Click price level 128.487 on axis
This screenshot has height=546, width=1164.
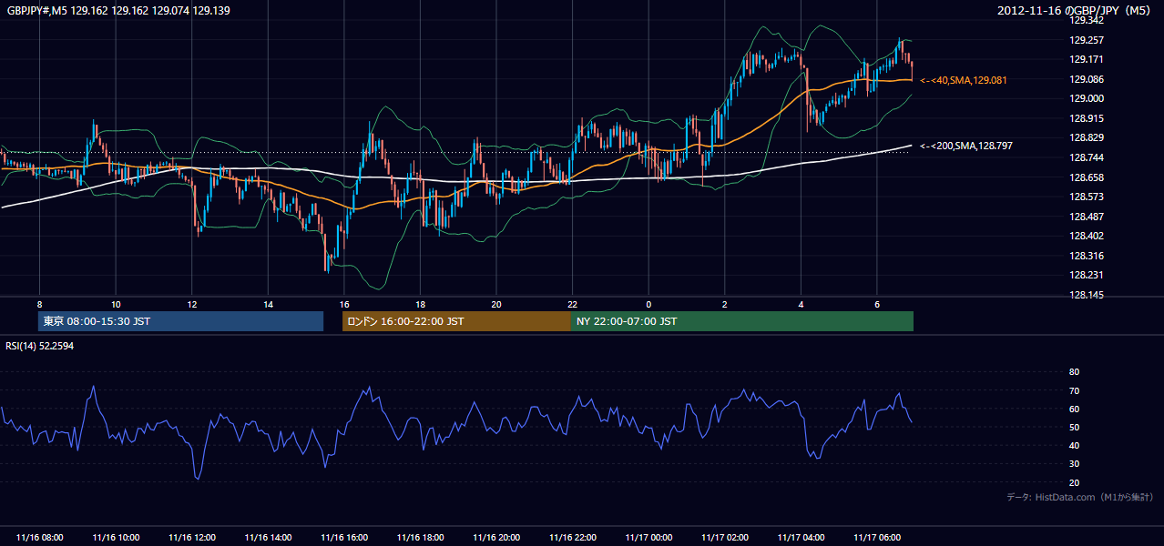coord(1087,217)
